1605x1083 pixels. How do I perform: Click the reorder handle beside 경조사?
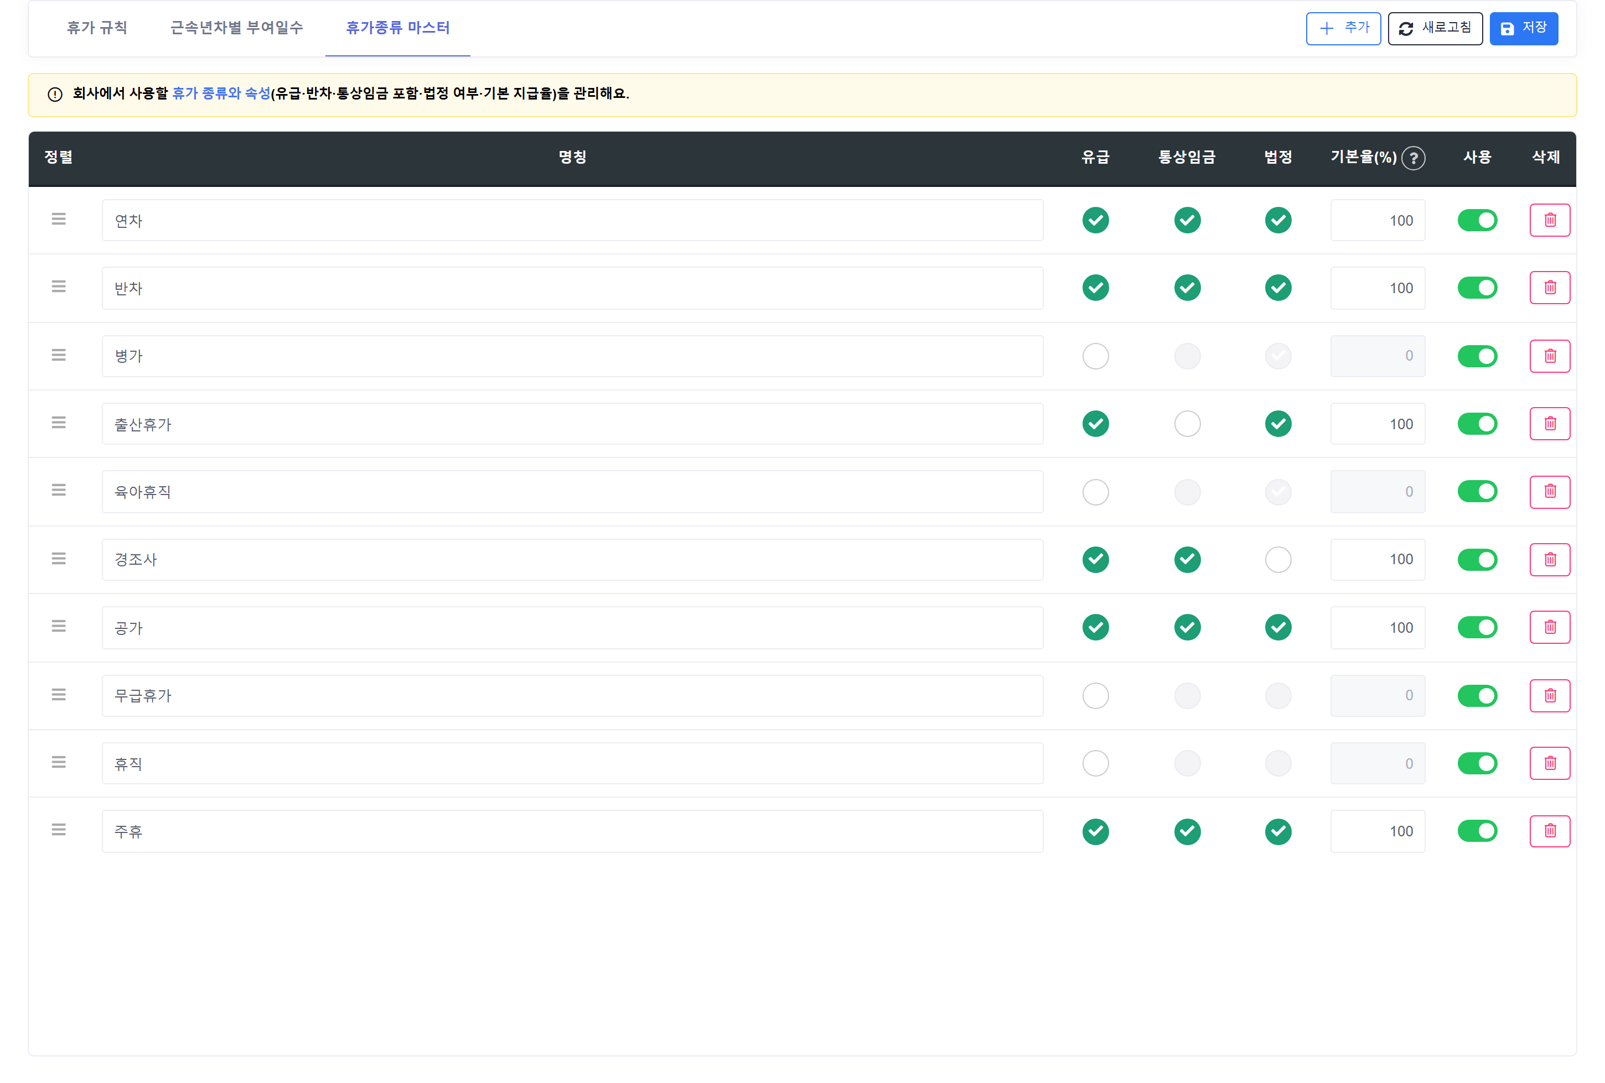pos(59,559)
